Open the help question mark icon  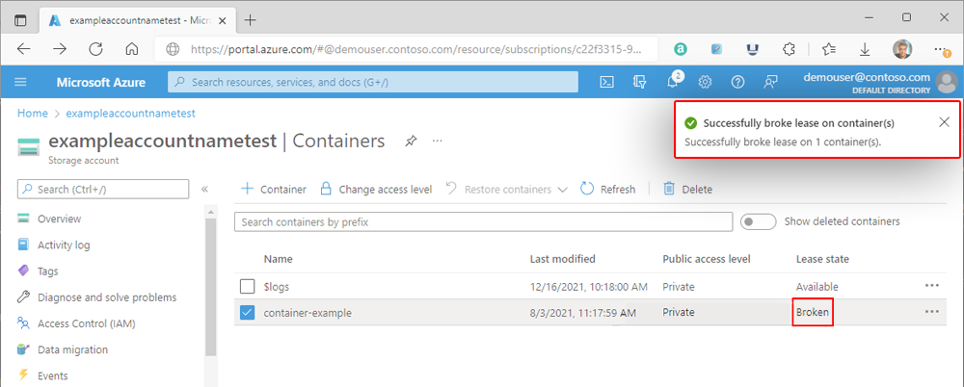(x=738, y=82)
